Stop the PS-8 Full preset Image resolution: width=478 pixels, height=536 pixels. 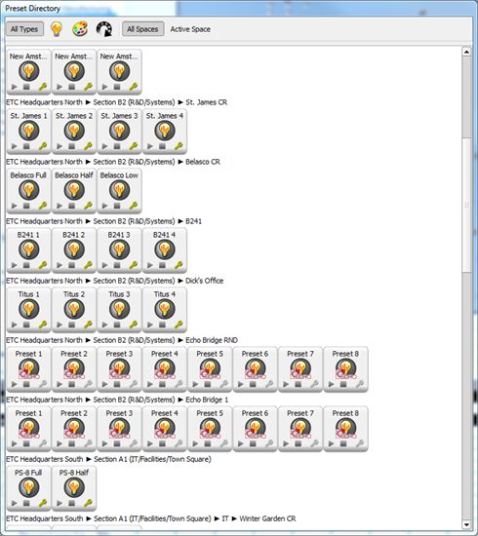point(26,503)
